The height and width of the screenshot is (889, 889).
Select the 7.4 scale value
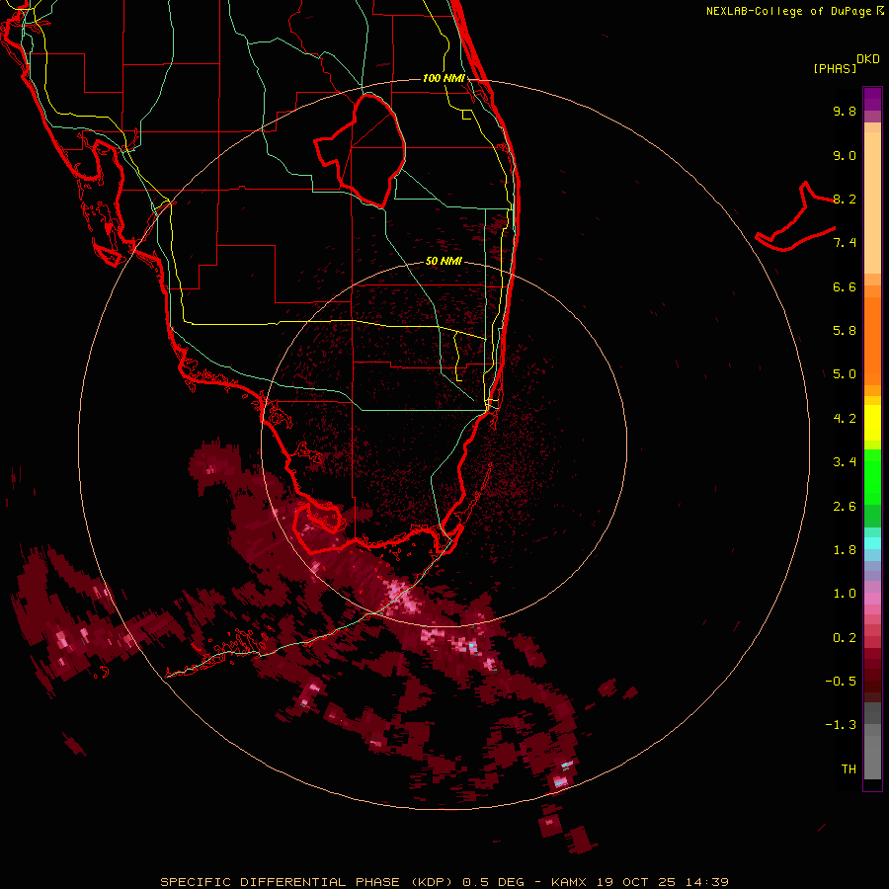click(845, 243)
